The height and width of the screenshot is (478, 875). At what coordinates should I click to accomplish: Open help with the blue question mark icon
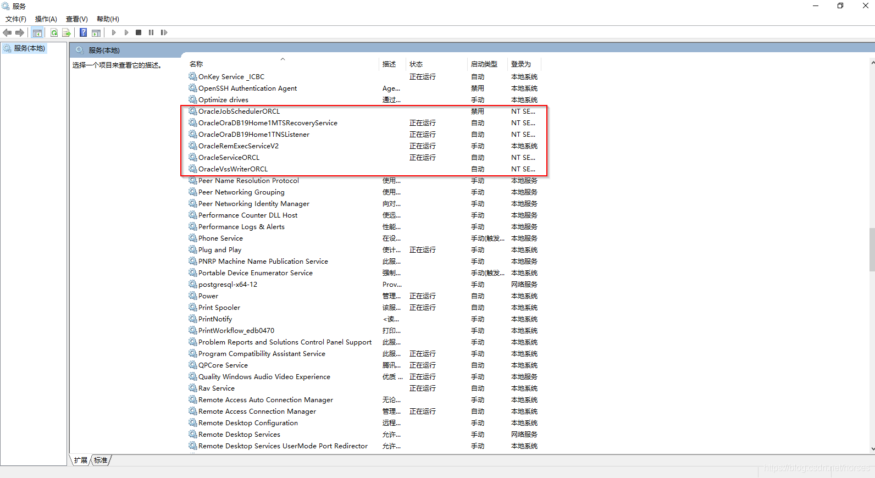point(83,33)
